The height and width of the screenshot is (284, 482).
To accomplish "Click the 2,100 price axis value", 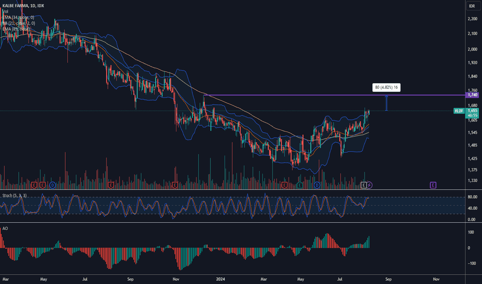I will click(x=473, y=34).
